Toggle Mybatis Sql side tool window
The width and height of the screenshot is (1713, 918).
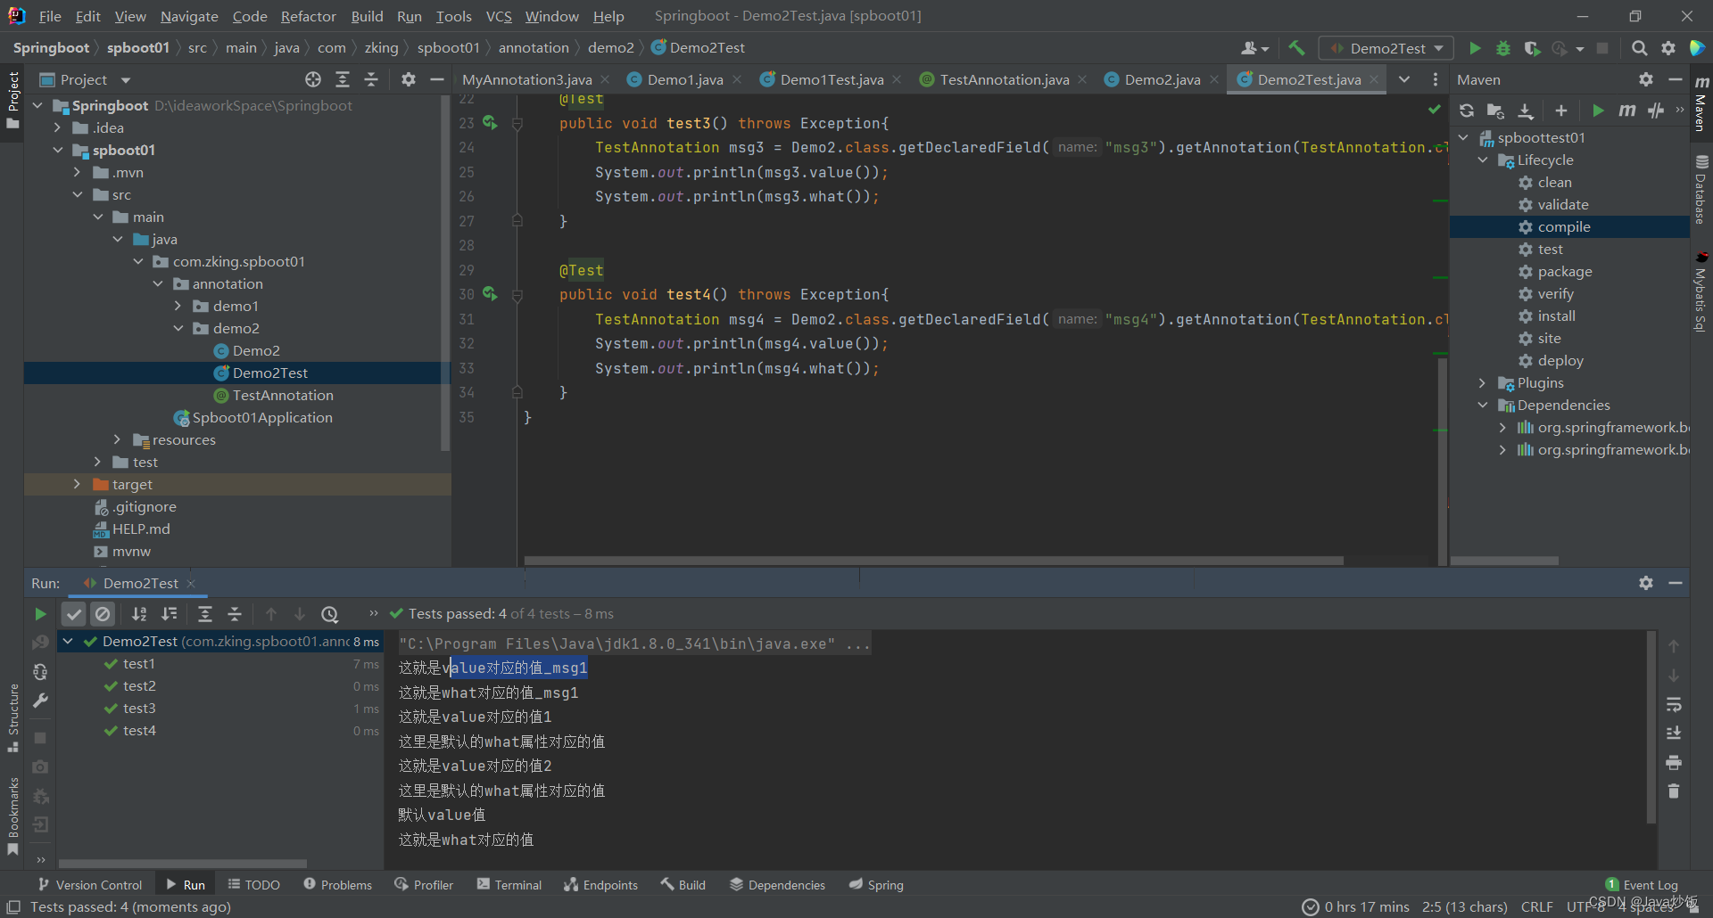coord(1701,292)
